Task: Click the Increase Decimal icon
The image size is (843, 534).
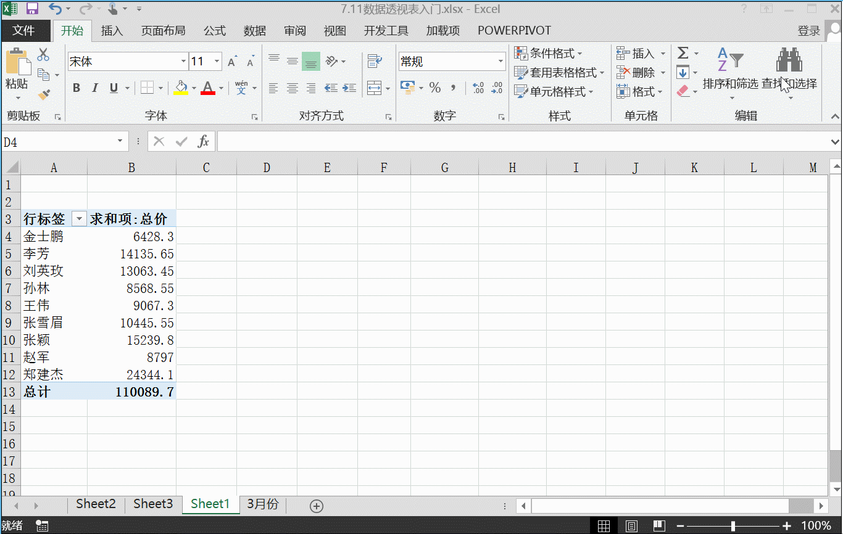Action: 477,88
